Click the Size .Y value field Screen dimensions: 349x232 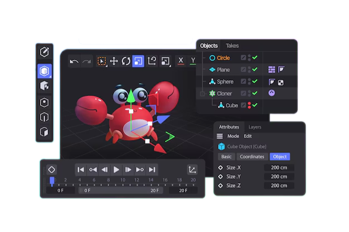pos(279,177)
